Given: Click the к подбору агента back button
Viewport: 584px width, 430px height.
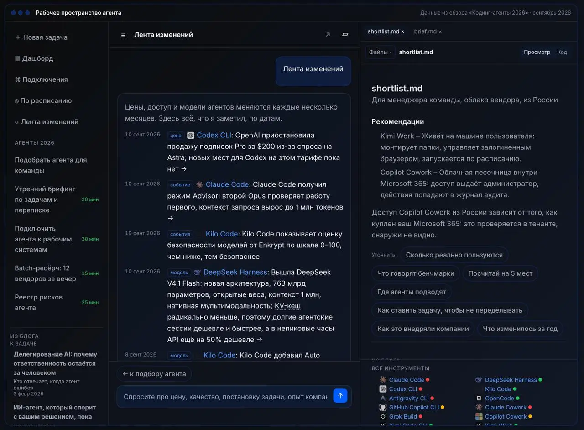Looking at the screenshot, I should point(154,374).
